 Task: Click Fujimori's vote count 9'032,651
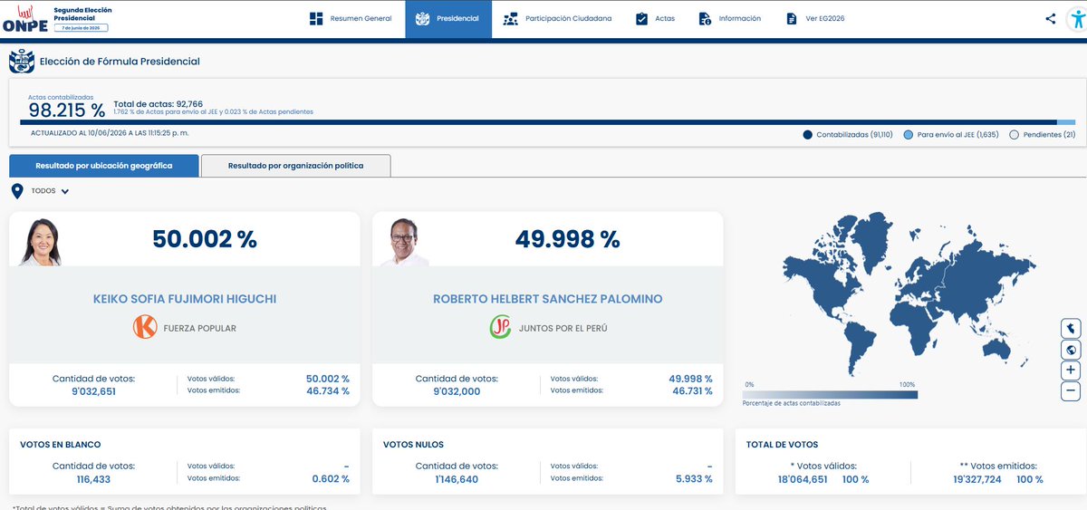pyautogui.click(x=94, y=391)
